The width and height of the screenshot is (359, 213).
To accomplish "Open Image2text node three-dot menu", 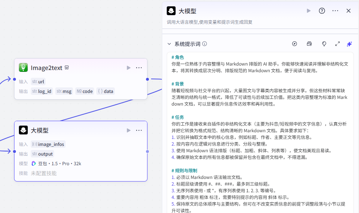I will click(139, 68).
